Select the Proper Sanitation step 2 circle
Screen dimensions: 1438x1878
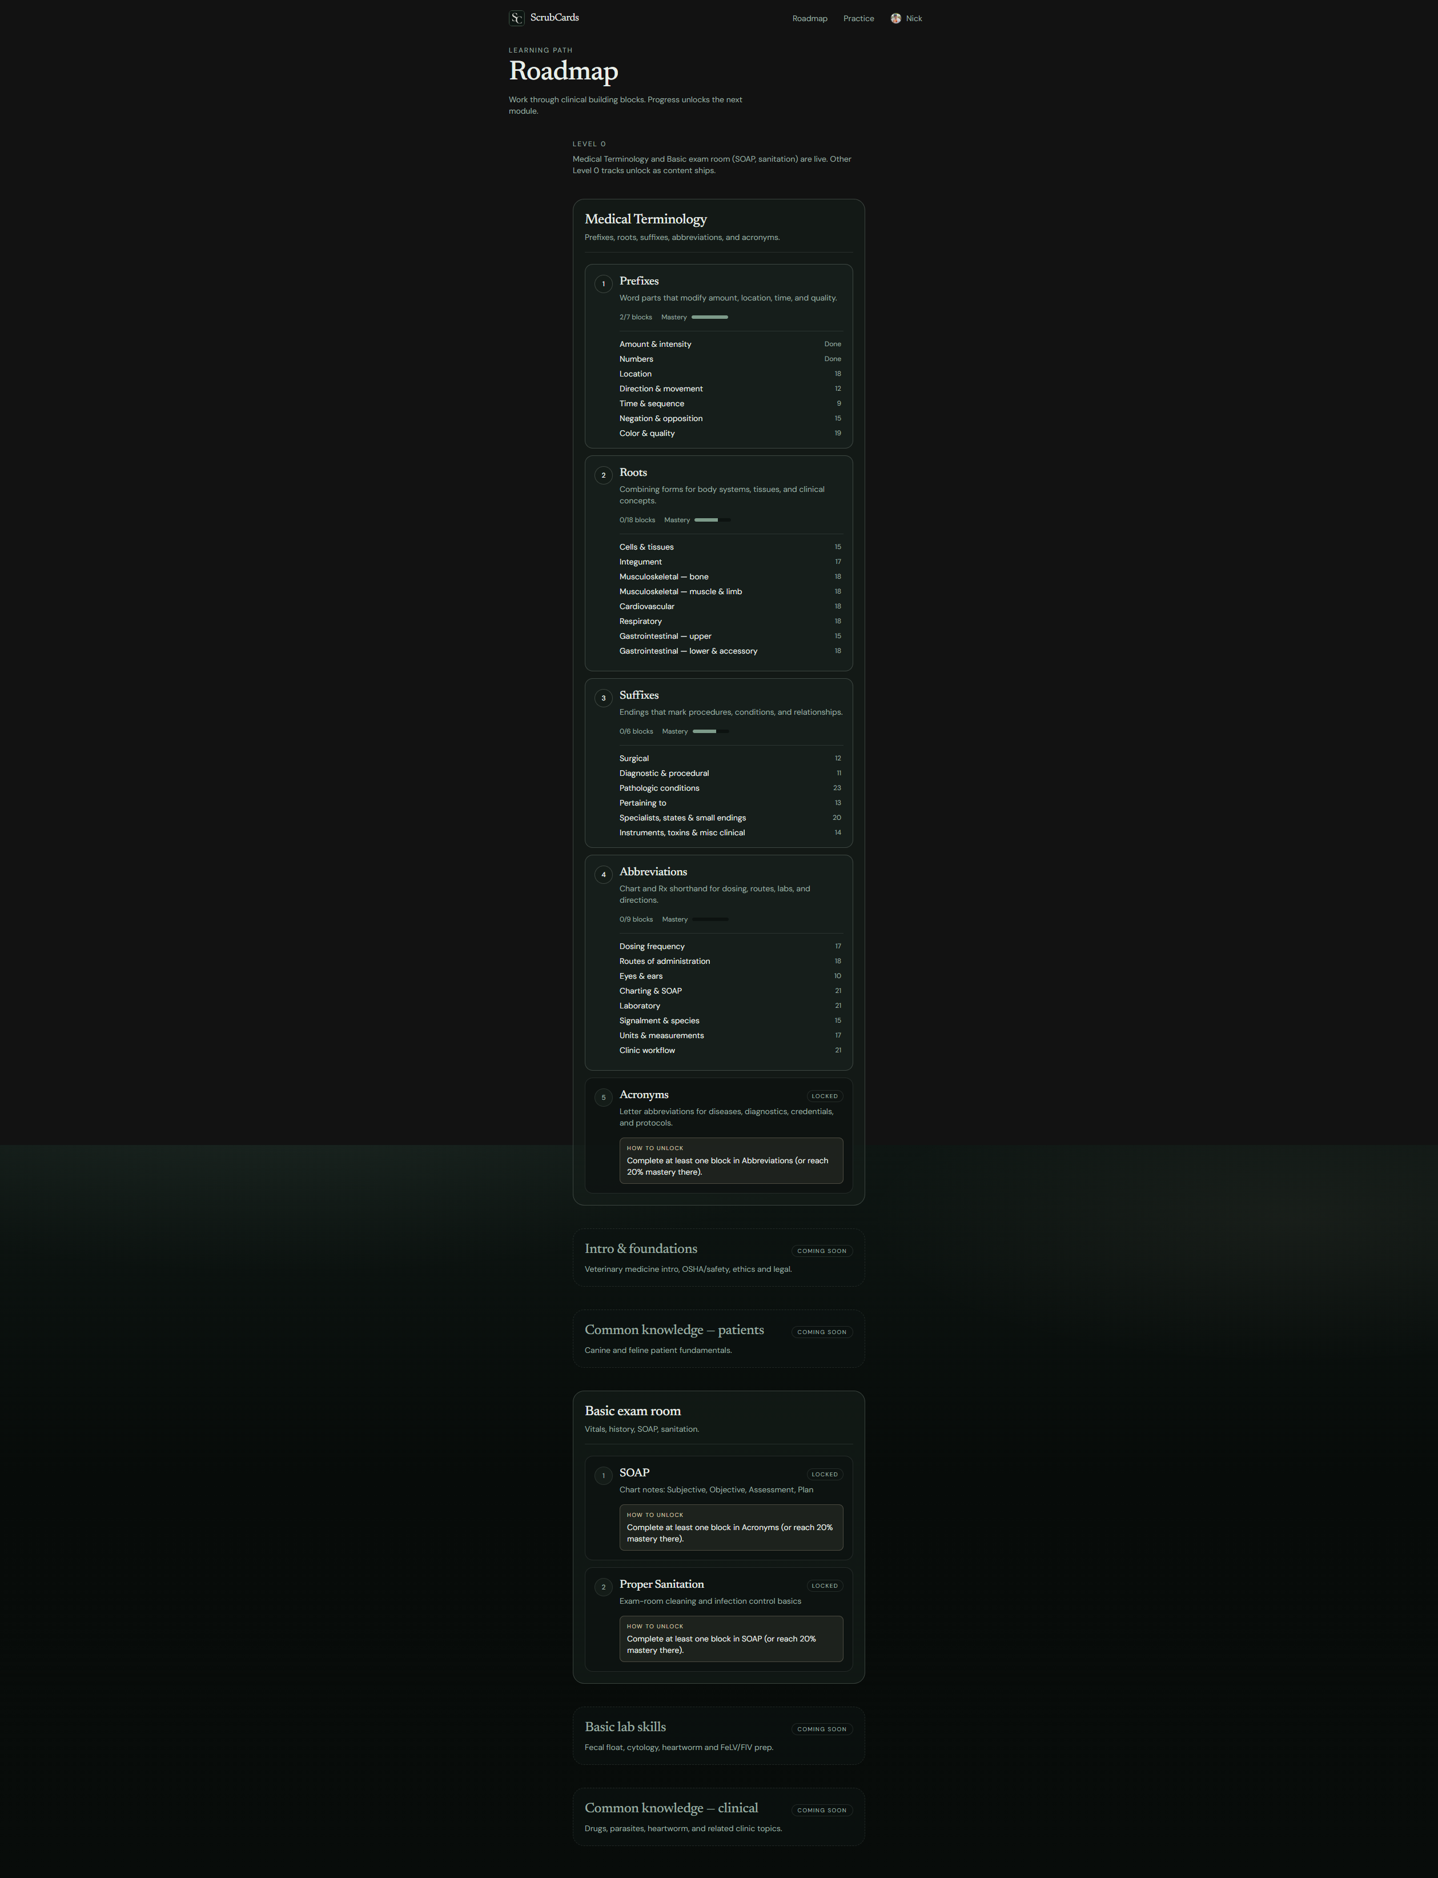pyautogui.click(x=604, y=1587)
